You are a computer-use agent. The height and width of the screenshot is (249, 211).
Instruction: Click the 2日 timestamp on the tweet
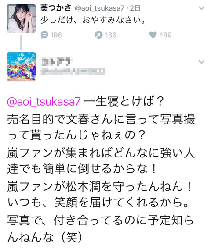coord(135,8)
